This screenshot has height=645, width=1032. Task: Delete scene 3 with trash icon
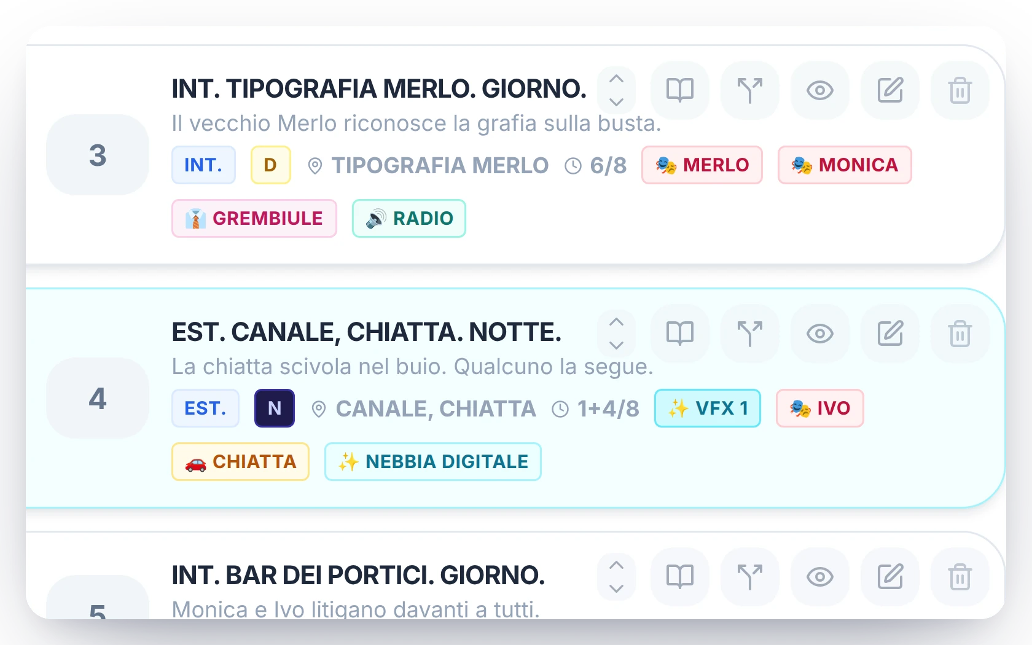[x=960, y=90]
